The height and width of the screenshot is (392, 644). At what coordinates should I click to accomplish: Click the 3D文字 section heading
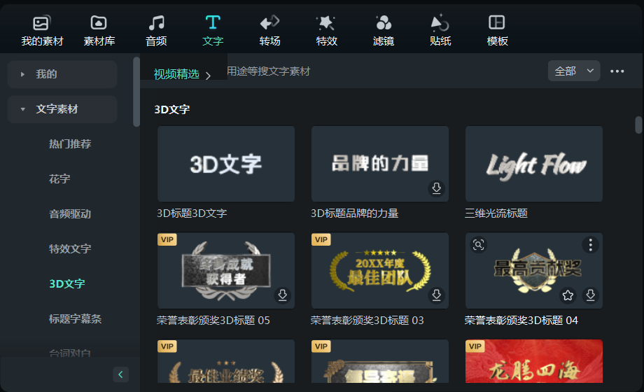coord(172,109)
